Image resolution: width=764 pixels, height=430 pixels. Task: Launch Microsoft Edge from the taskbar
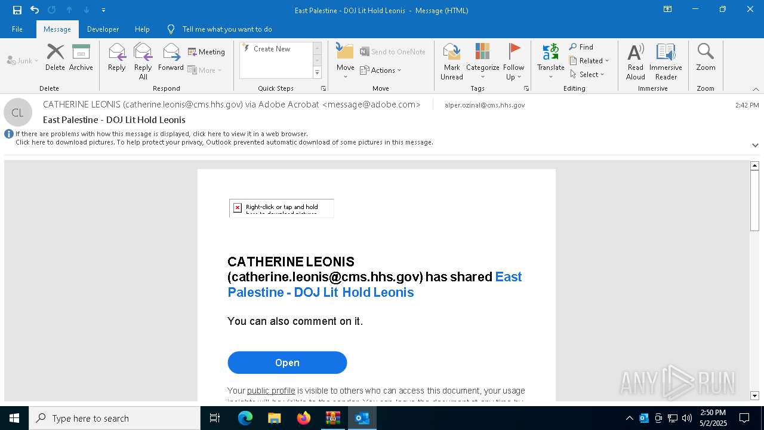point(245,418)
